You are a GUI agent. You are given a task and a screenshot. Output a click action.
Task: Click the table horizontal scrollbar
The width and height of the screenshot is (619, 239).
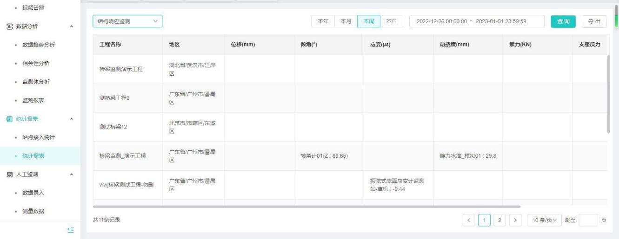click(x=306, y=207)
